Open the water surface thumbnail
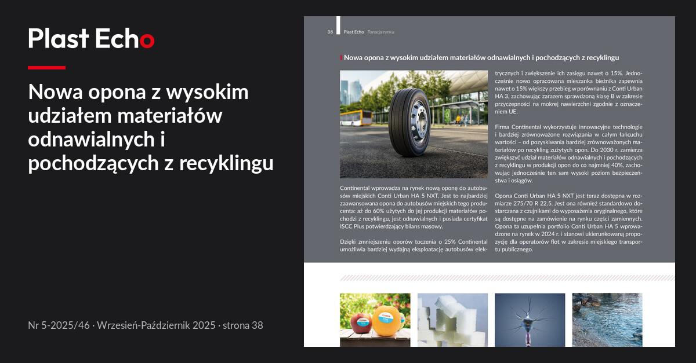 point(607,320)
